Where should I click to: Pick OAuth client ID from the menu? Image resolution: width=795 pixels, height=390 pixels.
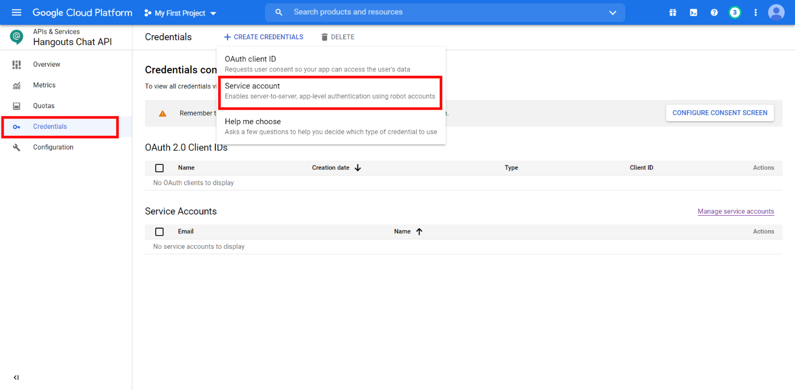250,59
